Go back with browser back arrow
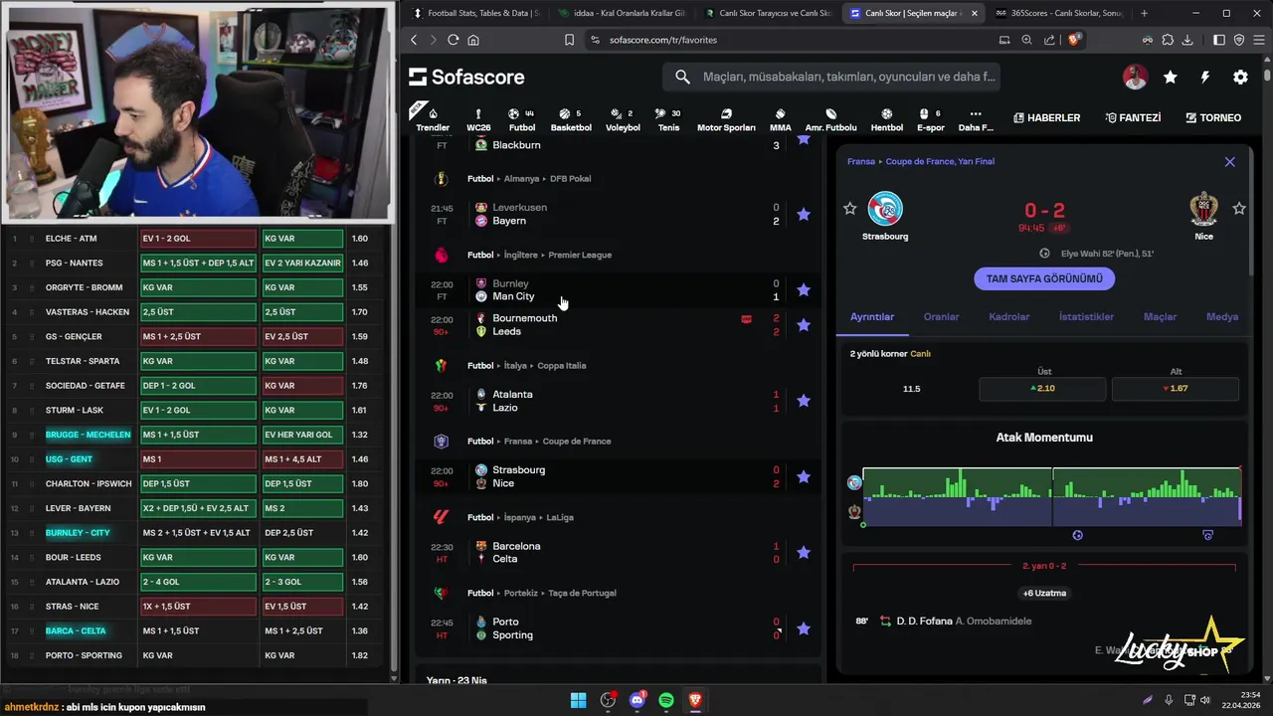 415,40
